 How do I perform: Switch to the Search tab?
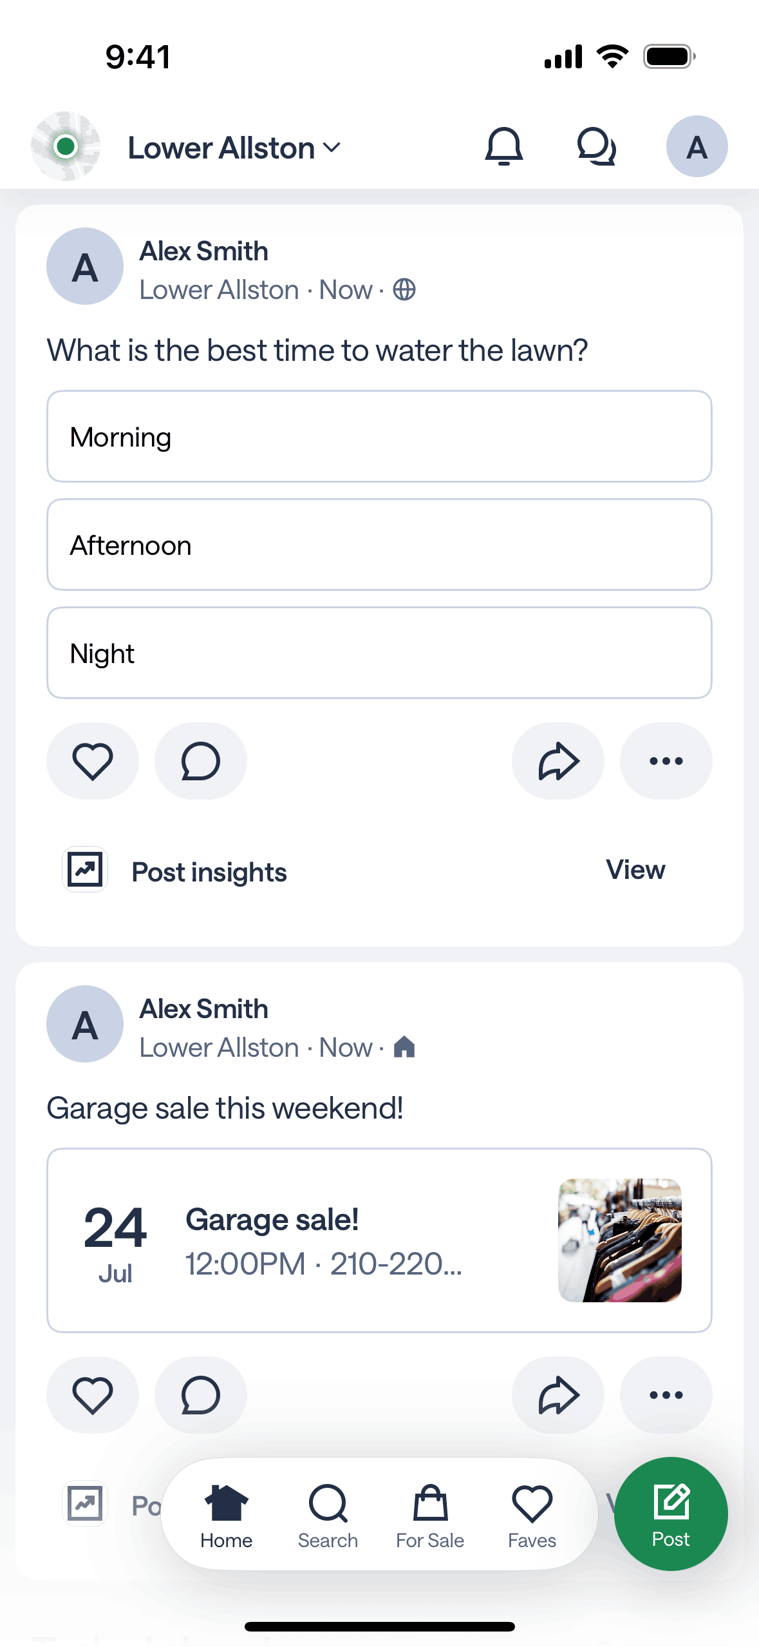pos(328,1514)
